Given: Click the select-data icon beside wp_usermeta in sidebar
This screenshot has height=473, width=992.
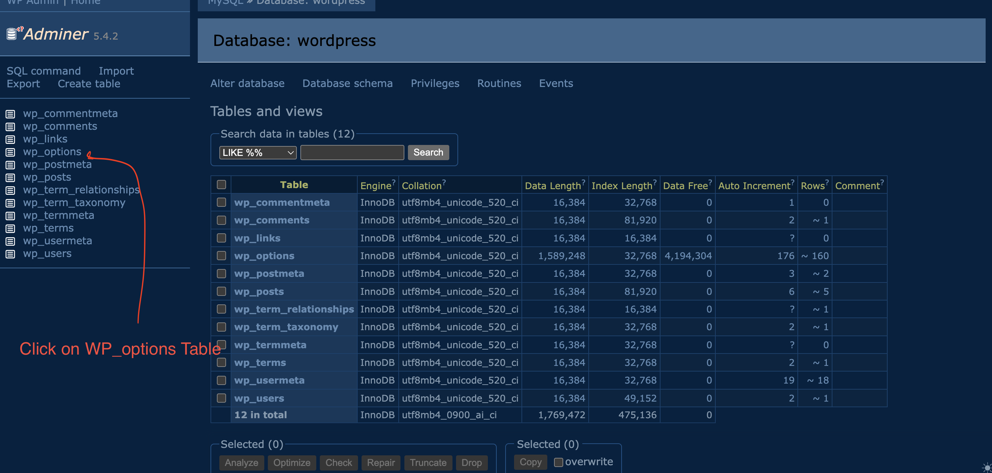Looking at the screenshot, I should [x=10, y=241].
